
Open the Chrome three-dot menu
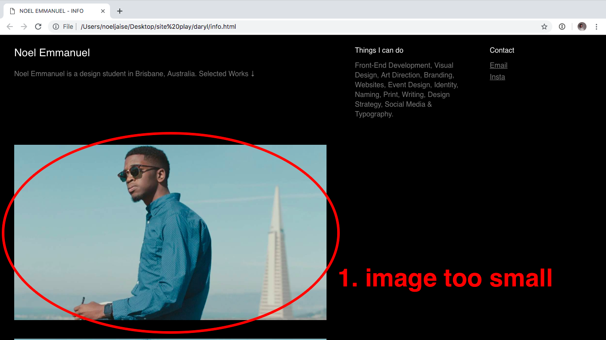597,26
